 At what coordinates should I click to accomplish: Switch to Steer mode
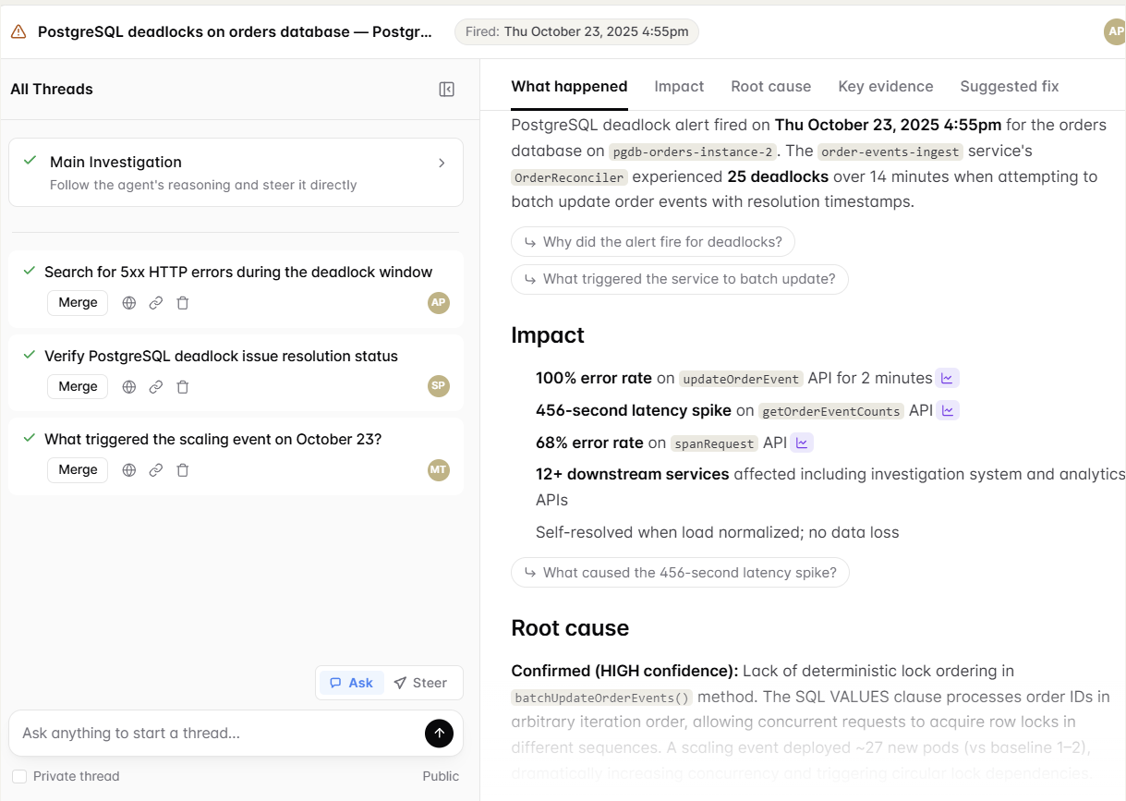pos(420,683)
